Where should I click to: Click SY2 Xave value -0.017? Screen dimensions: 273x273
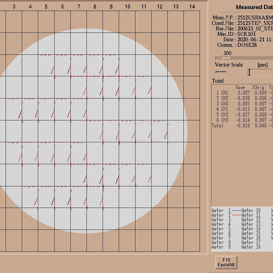(243, 115)
